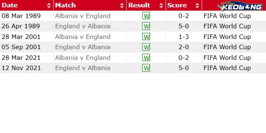
Task: Open England v Albania match from 12 Nov 2021
Action: (x=83, y=68)
